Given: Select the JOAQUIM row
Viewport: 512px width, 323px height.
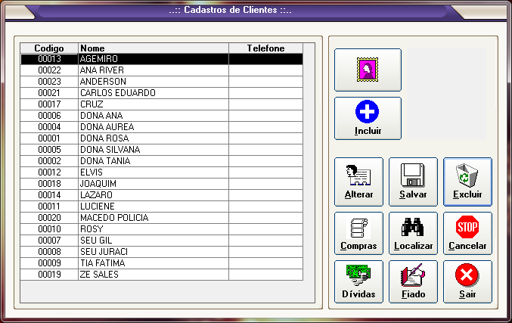Looking at the screenshot, I should (x=162, y=184).
